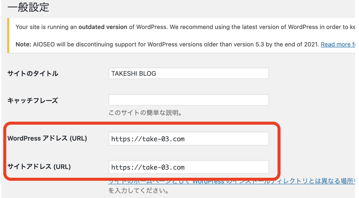Click the yellow left border of the notice
The image size is (359, 198).
click(x=8, y=35)
